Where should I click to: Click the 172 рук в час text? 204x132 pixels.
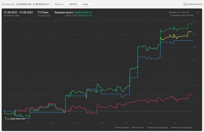coord(44,16)
